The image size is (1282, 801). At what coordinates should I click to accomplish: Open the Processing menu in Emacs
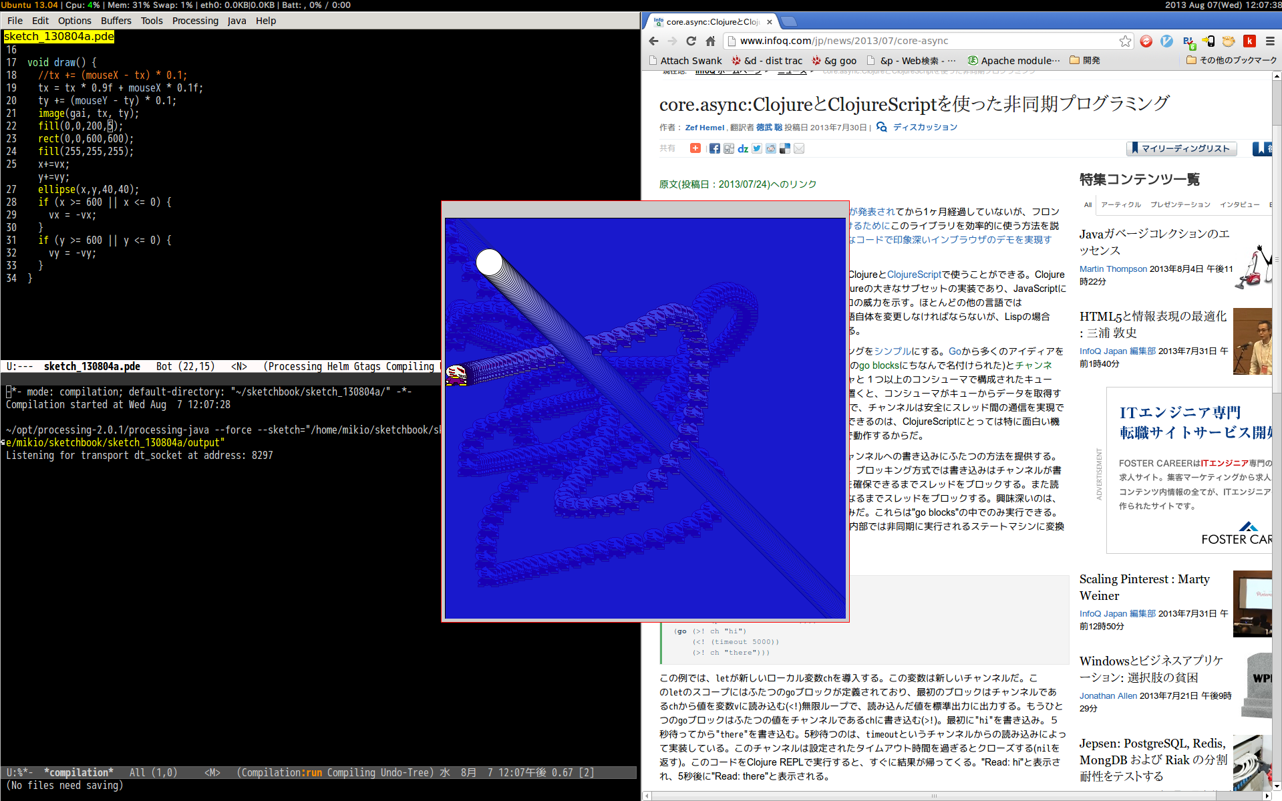tap(195, 21)
